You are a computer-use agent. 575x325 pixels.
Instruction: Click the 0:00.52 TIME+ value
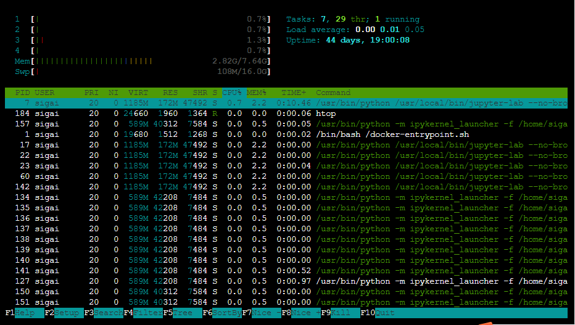pos(294,271)
